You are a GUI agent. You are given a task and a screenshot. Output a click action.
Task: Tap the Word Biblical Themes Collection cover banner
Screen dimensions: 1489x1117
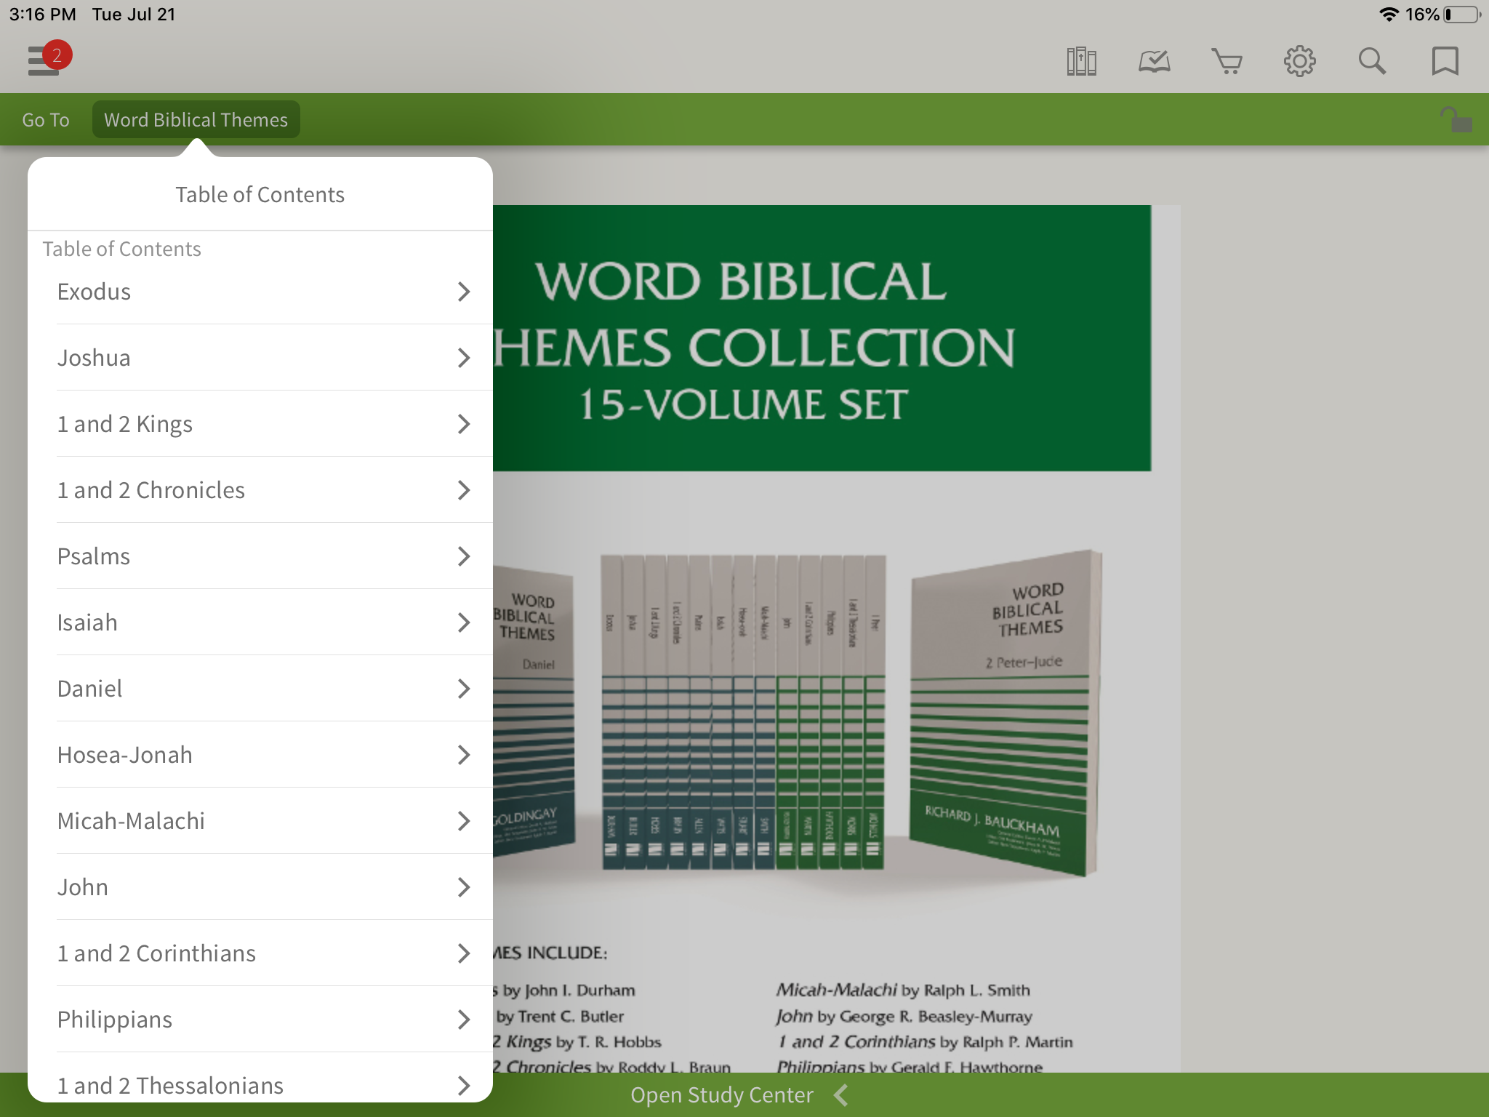click(822, 338)
